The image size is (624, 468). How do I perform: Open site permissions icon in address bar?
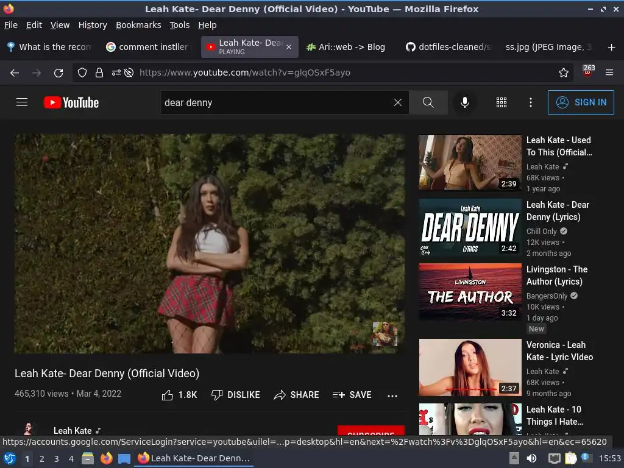116,73
